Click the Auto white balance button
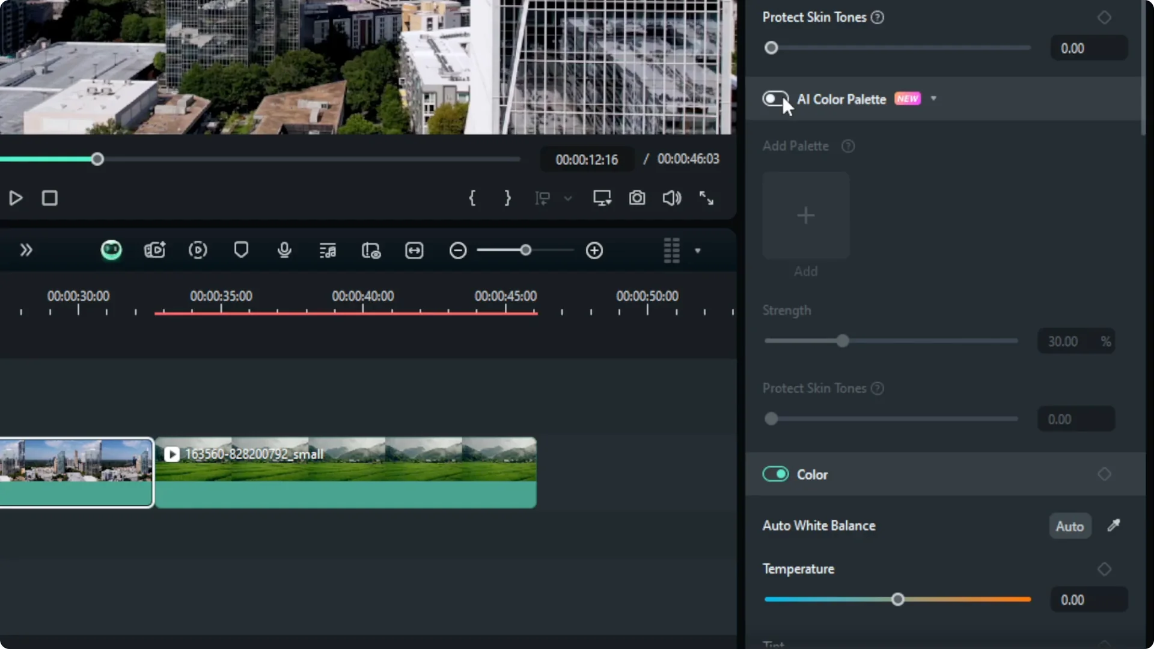This screenshot has height=649, width=1154. pyautogui.click(x=1069, y=525)
